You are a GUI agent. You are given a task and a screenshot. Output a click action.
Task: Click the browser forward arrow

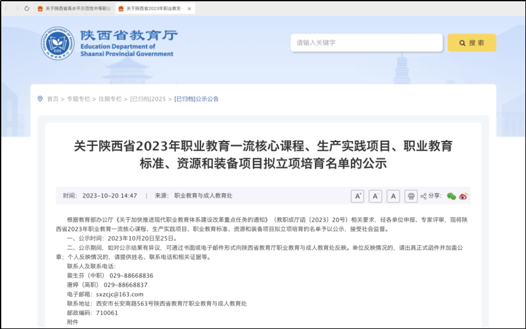point(16,9)
